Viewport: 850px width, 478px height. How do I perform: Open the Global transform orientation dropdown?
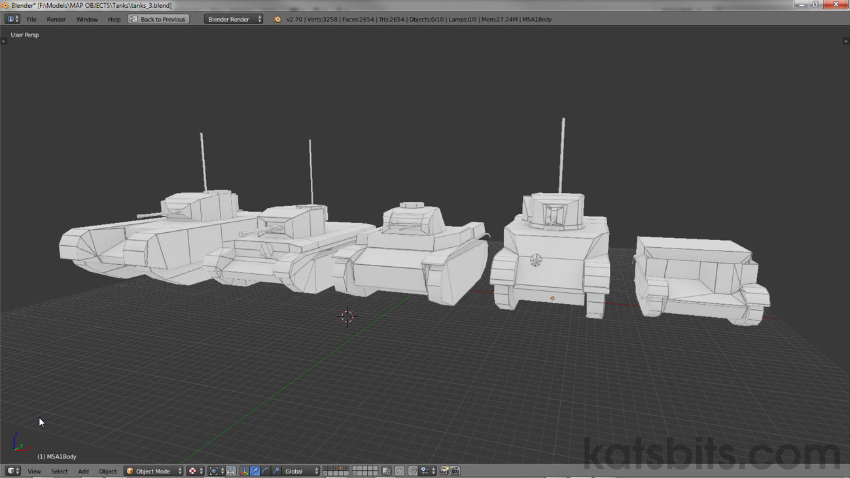pos(300,471)
